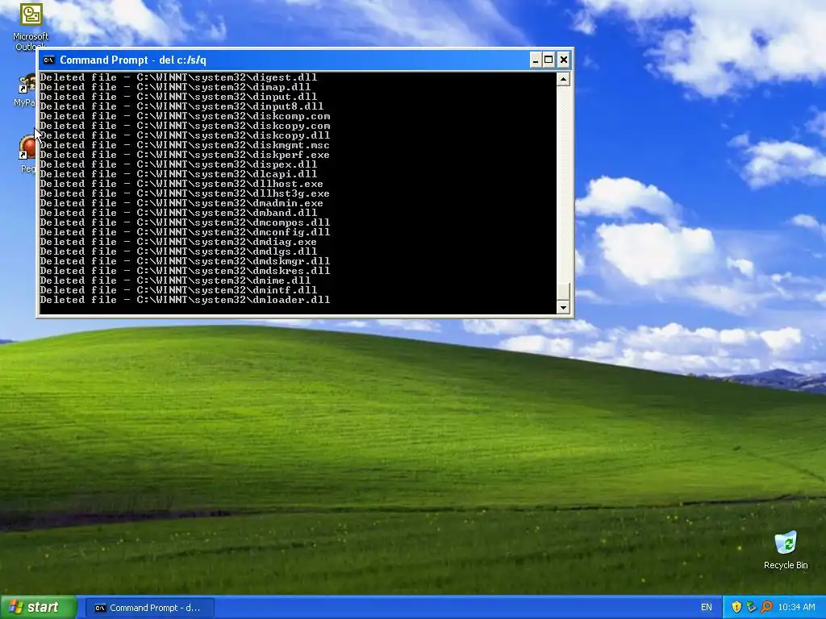Click the dlcapi.dll deleted line

point(178,174)
